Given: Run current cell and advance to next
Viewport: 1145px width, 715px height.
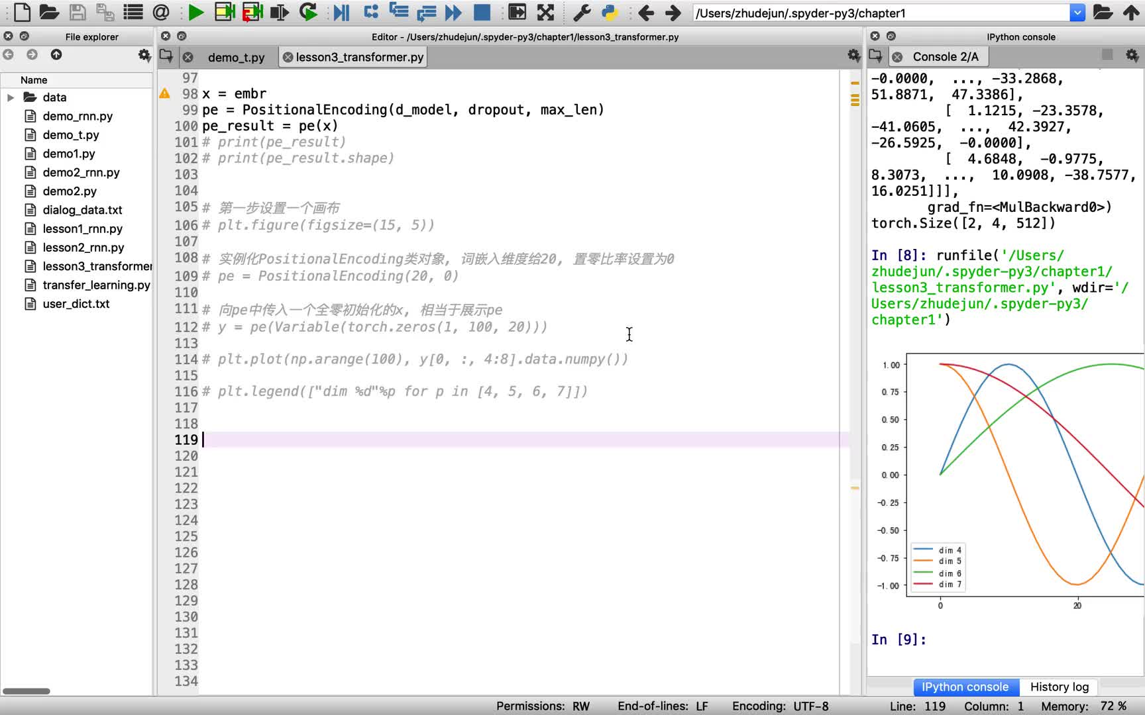Looking at the screenshot, I should pyautogui.click(x=252, y=12).
